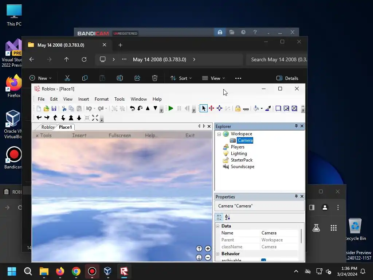Open the Windows Start menu
Image resolution: width=373 pixels, height=280 pixels.
click(x=12, y=271)
